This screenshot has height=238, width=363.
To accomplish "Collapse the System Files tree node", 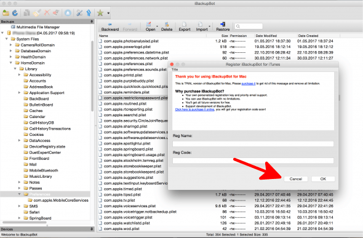I will (7, 39).
